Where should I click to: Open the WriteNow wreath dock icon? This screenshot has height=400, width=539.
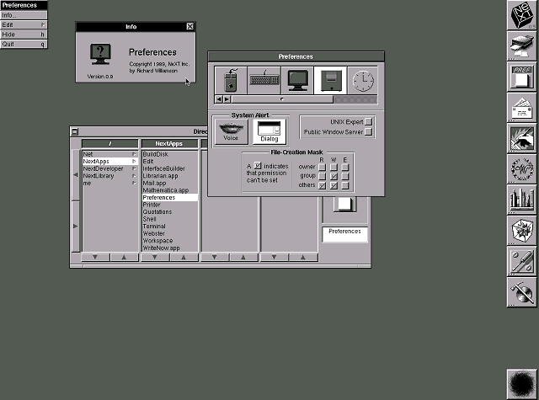pos(522,169)
